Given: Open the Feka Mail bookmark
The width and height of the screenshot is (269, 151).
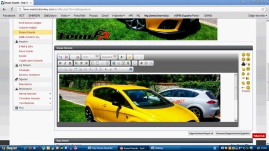Looking at the screenshot, I should coord(80,16).
